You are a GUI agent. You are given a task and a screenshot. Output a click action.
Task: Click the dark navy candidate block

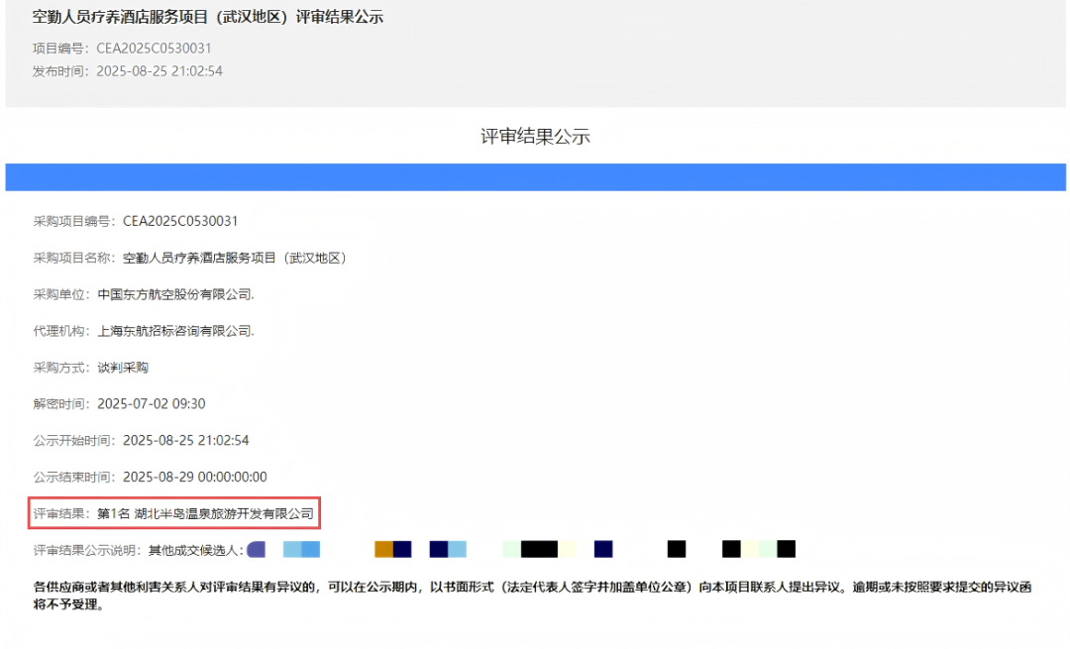coord(603,548)
